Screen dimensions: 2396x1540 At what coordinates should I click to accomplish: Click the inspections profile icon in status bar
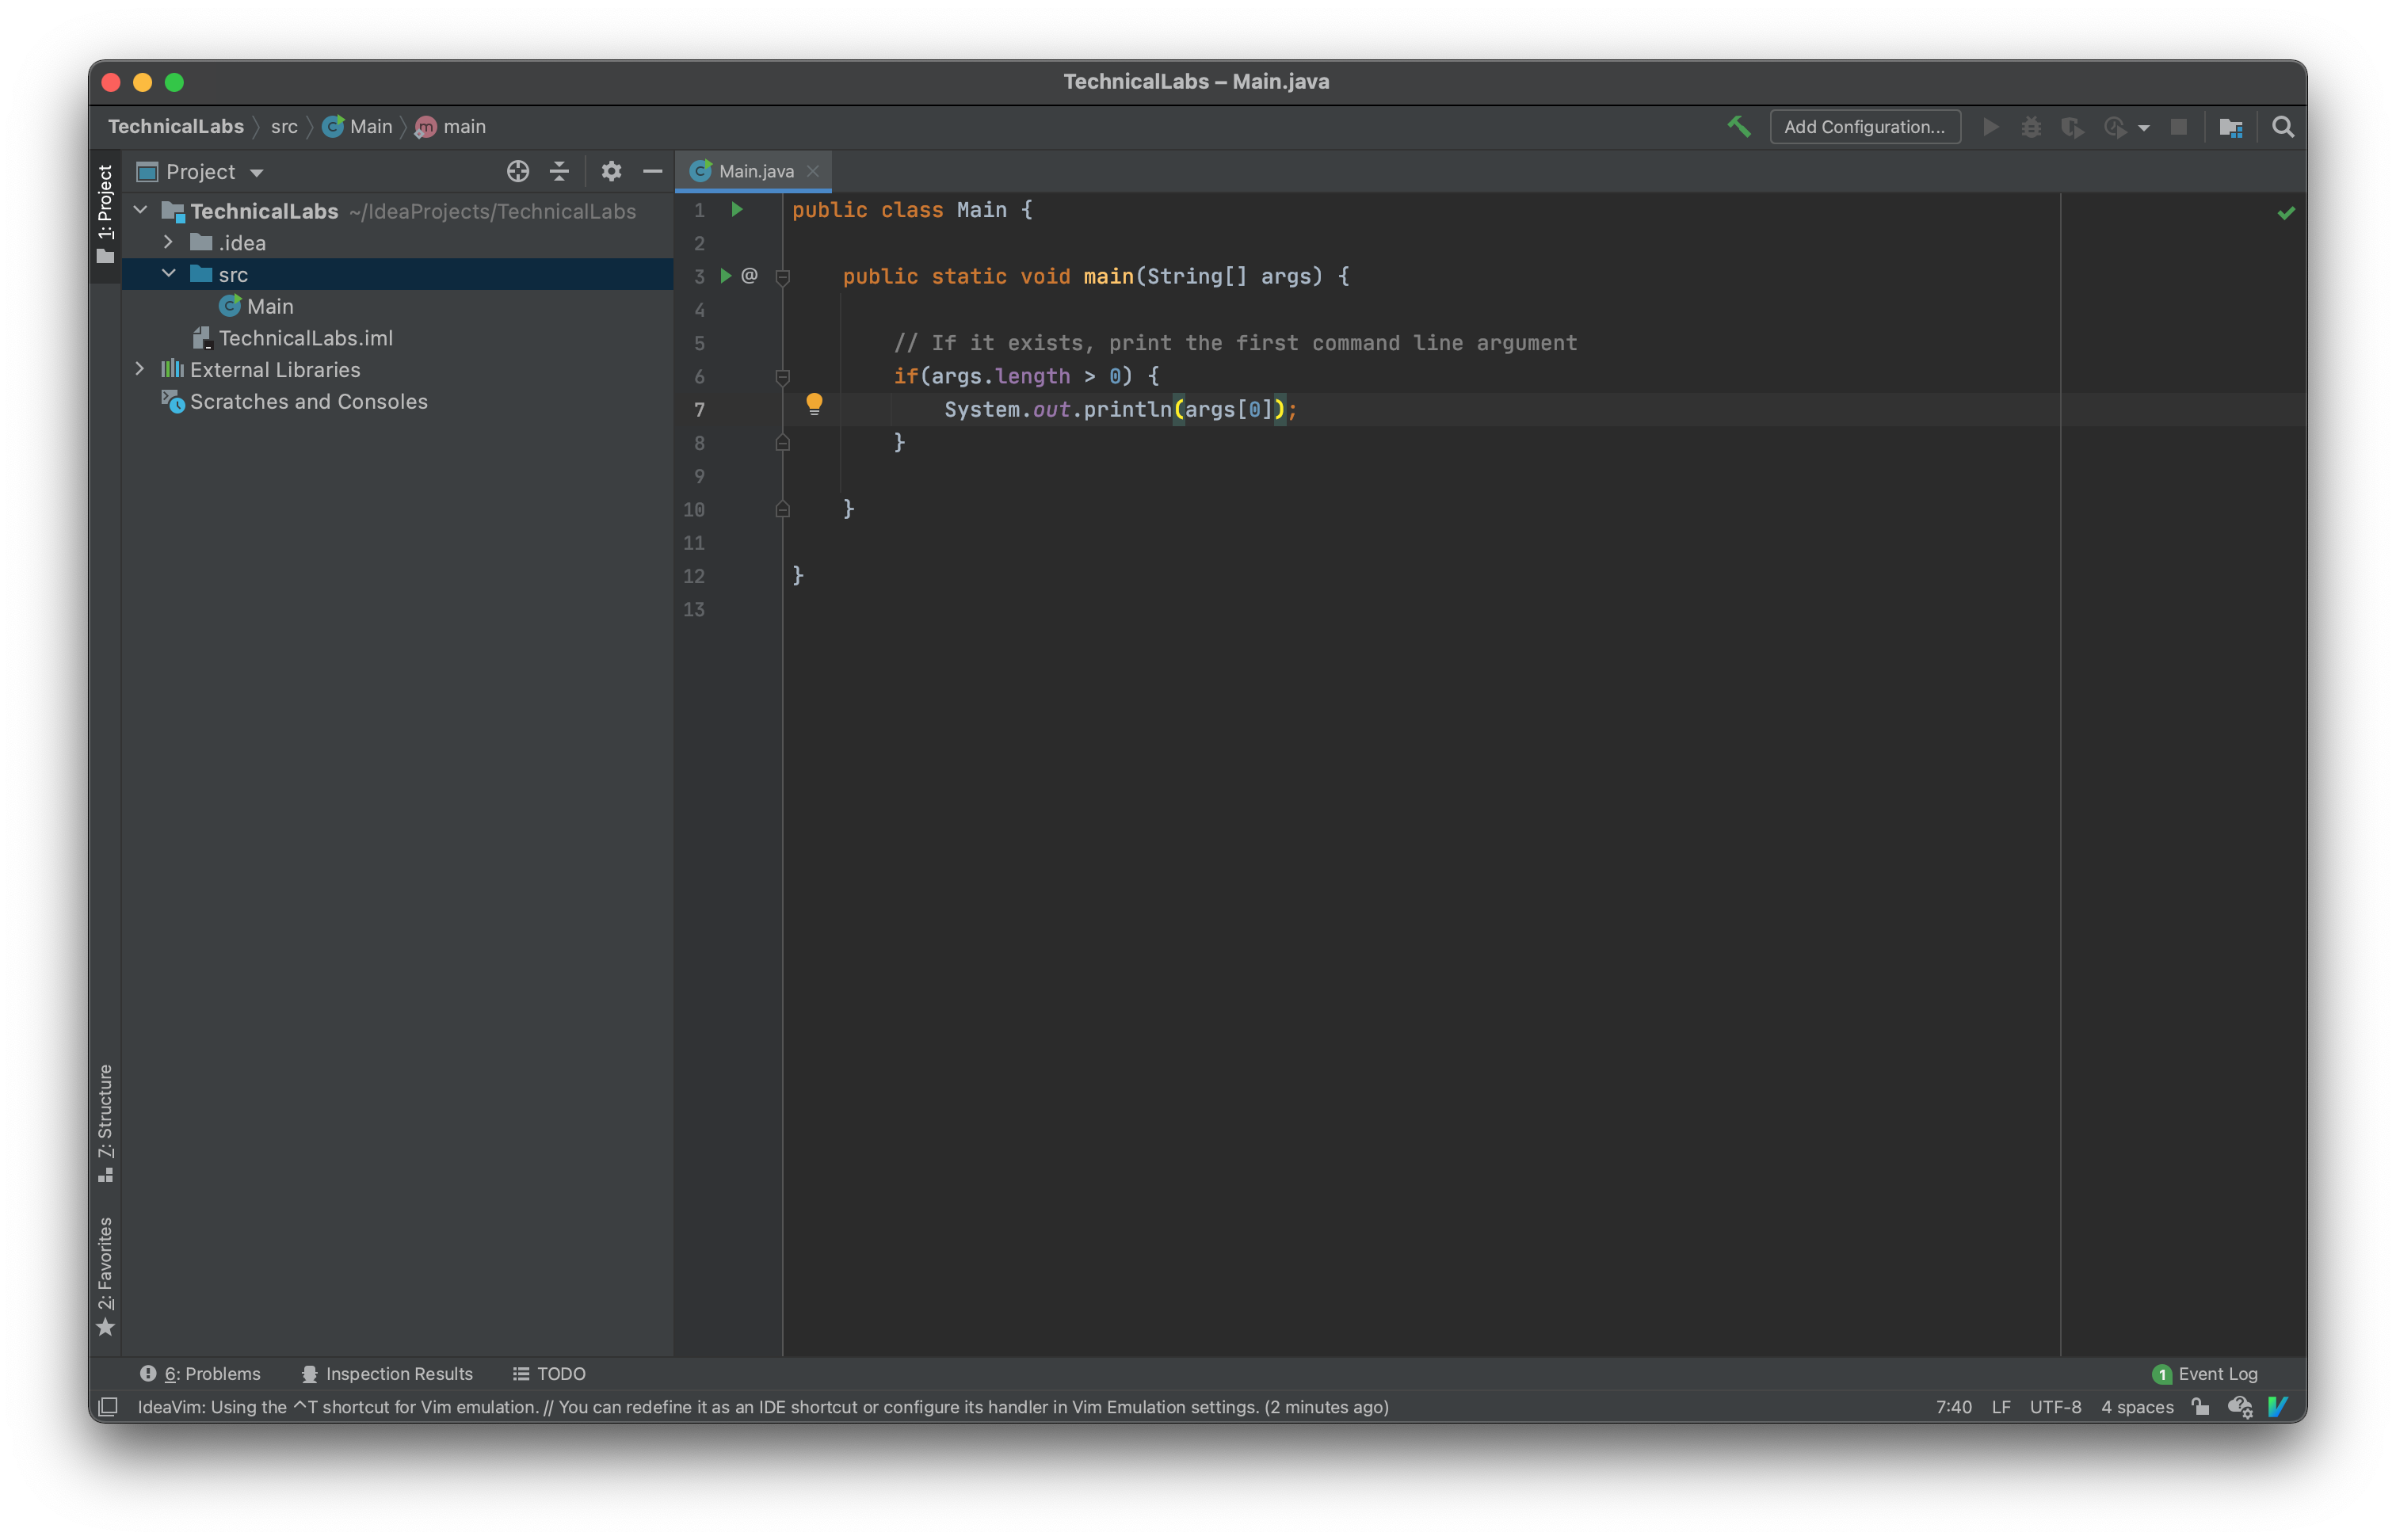point(2239,1406)
